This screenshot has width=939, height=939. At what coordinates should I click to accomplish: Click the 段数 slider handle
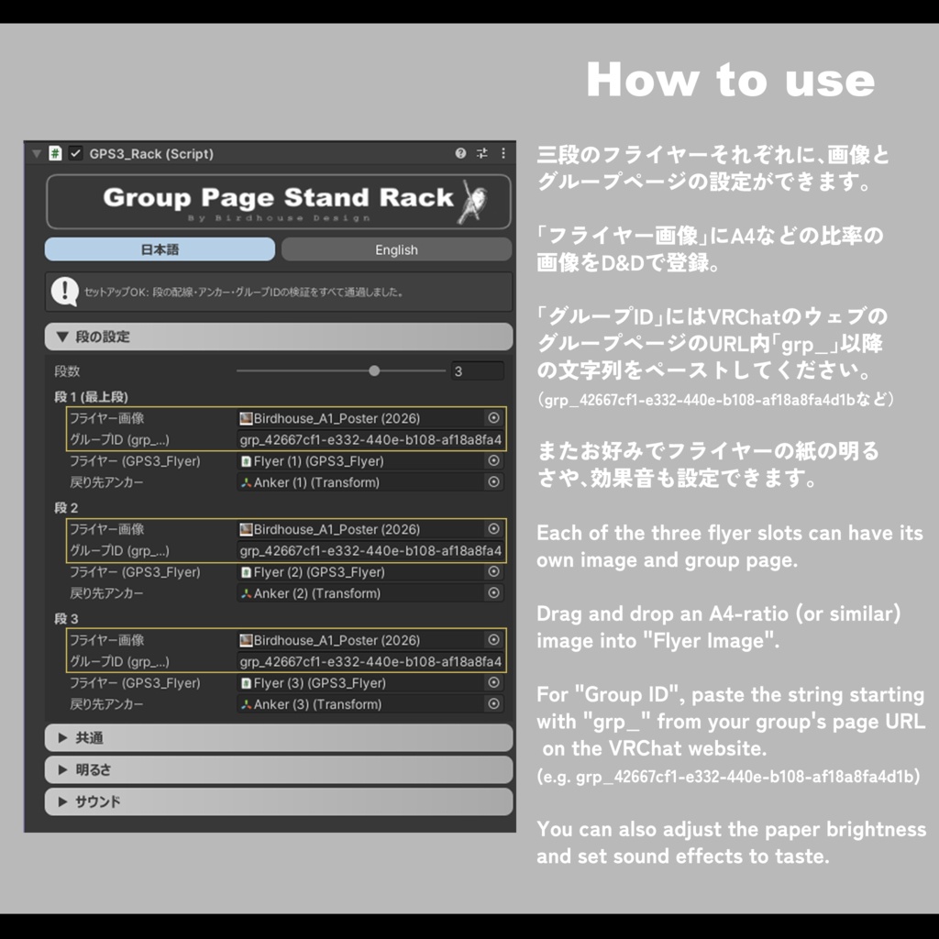tap(374, 370)
